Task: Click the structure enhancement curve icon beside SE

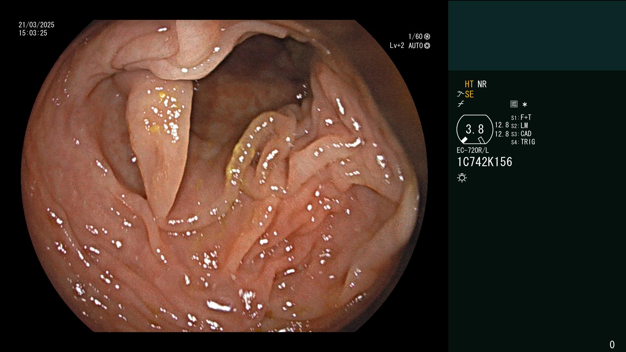Action: point(460,94)
